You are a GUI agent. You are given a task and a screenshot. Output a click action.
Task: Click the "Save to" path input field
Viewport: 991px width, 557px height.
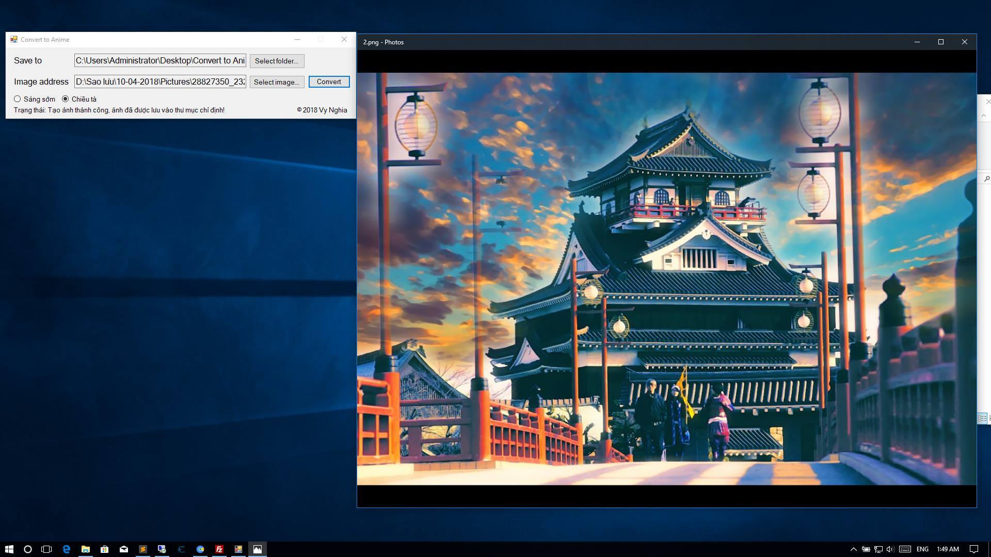pyautogui.click(x=160, y=60)
